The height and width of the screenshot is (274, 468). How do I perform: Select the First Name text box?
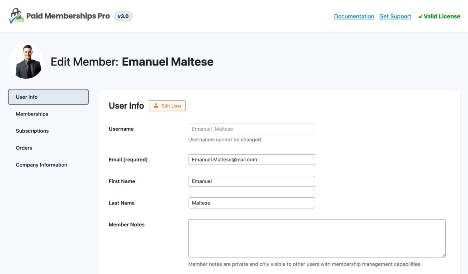tap(252, 181)
